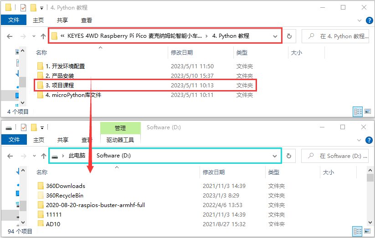The image size is (375, 238).
Task: Click search box in Software (D:) window
Action: click(335, 156)
